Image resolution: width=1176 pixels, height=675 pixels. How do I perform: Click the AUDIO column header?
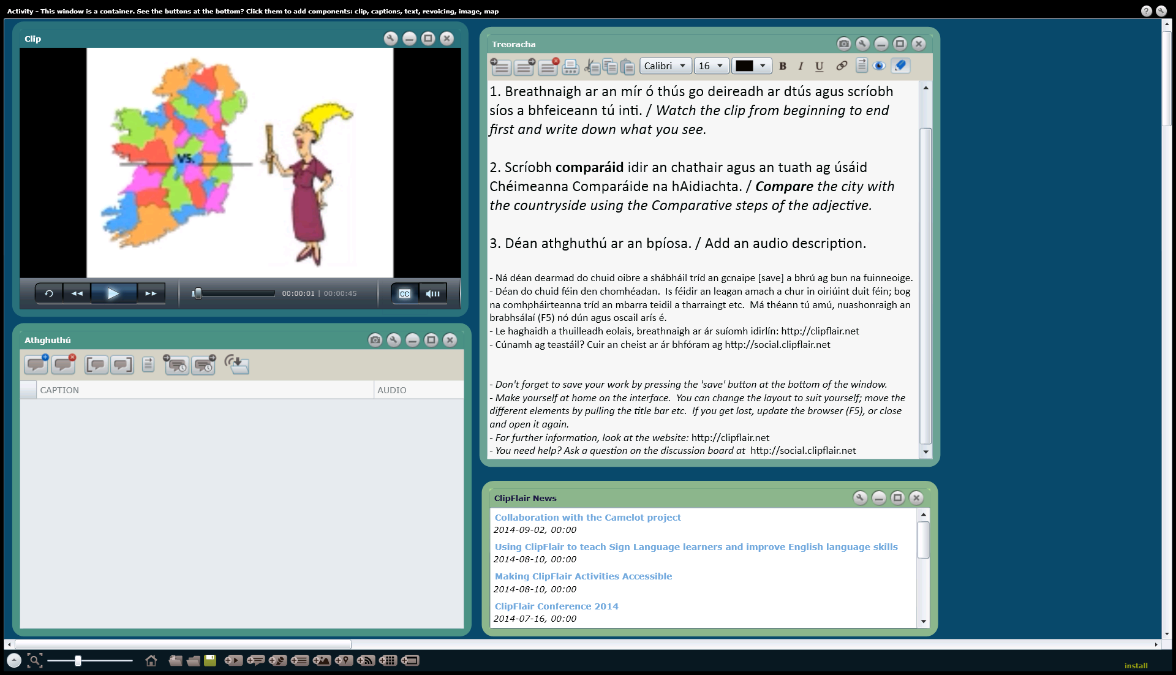pos(418,390)
